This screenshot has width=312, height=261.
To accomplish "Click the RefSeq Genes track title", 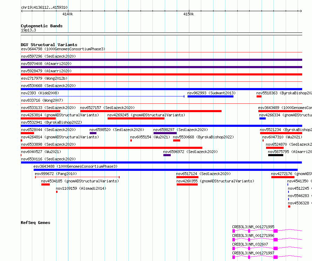I will coord(35,223).
